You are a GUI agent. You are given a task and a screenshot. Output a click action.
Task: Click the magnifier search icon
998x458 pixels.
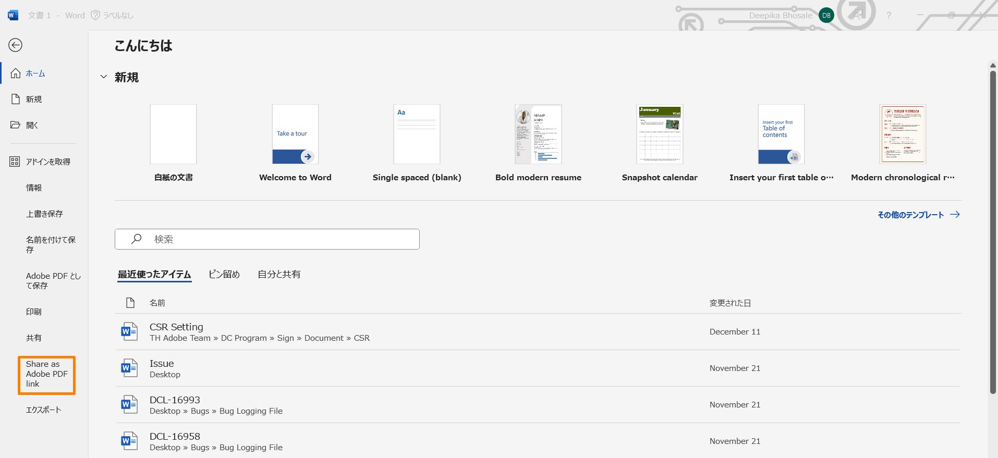click(136, 239)
